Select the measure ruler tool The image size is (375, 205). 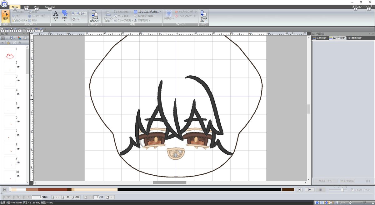78,19
